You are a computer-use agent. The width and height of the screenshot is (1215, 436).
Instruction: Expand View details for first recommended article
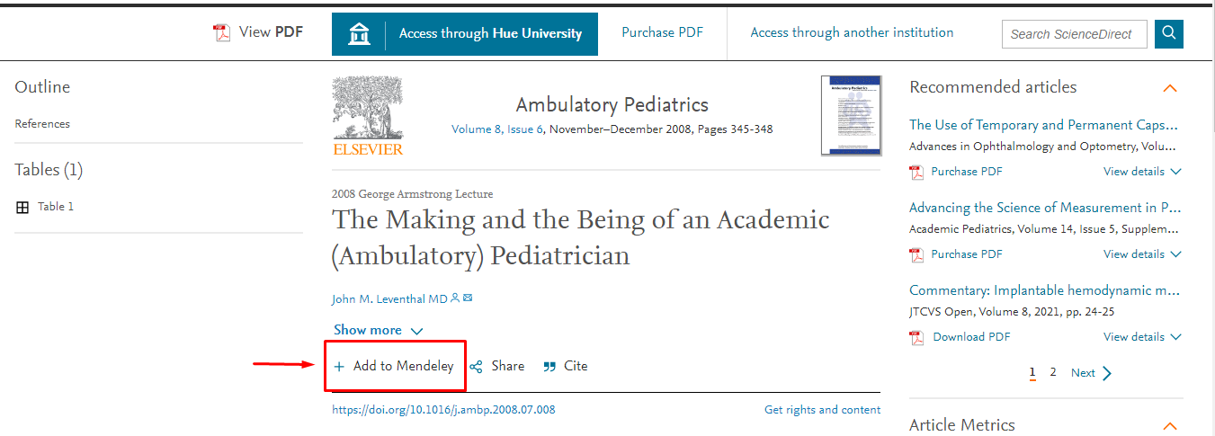(1142, 172)
